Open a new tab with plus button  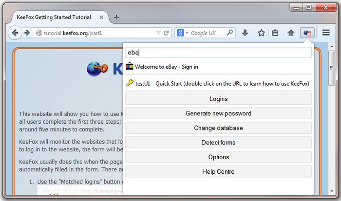(x=116, y=17)
